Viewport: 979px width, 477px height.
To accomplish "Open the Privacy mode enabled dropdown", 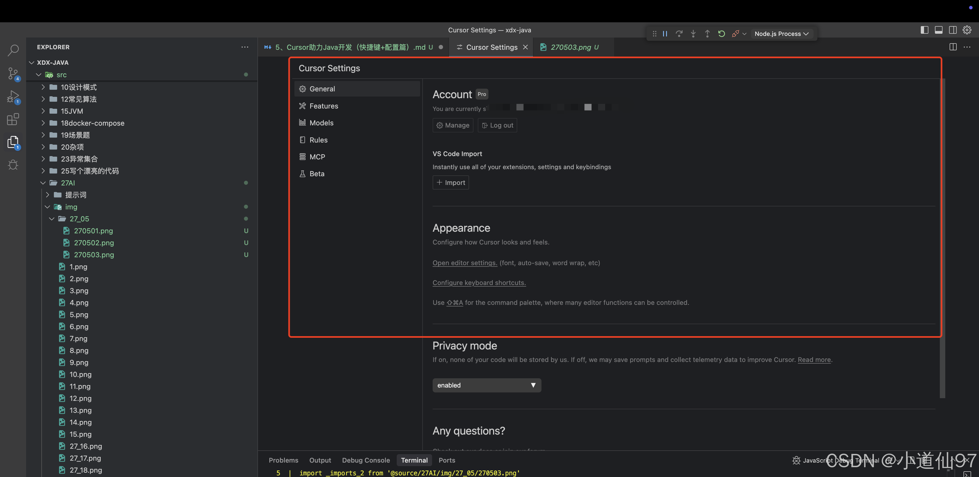I will tap(487, 385).
